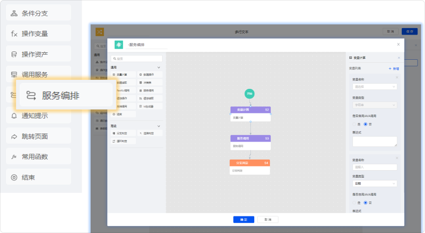Click the 操作资产 database icon
425x233 pixels.
point(14,54)
